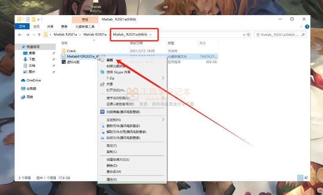Switch to the 主页 ribbon tab
The width and height of the screenshot is (323, 195).
click(x=36, y=26)
